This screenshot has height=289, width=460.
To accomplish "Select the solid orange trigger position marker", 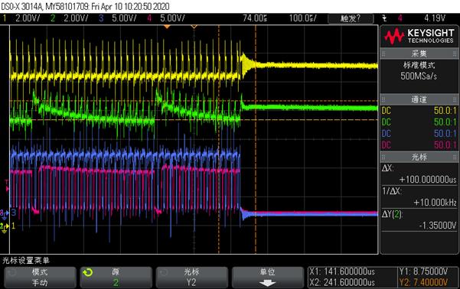I will (167, 27).
